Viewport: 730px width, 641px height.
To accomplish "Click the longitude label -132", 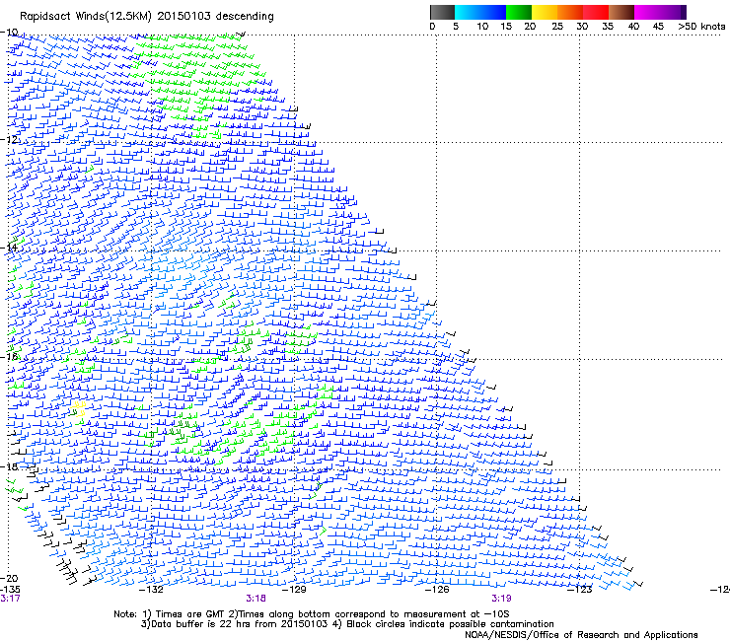I will click(152, 590).
